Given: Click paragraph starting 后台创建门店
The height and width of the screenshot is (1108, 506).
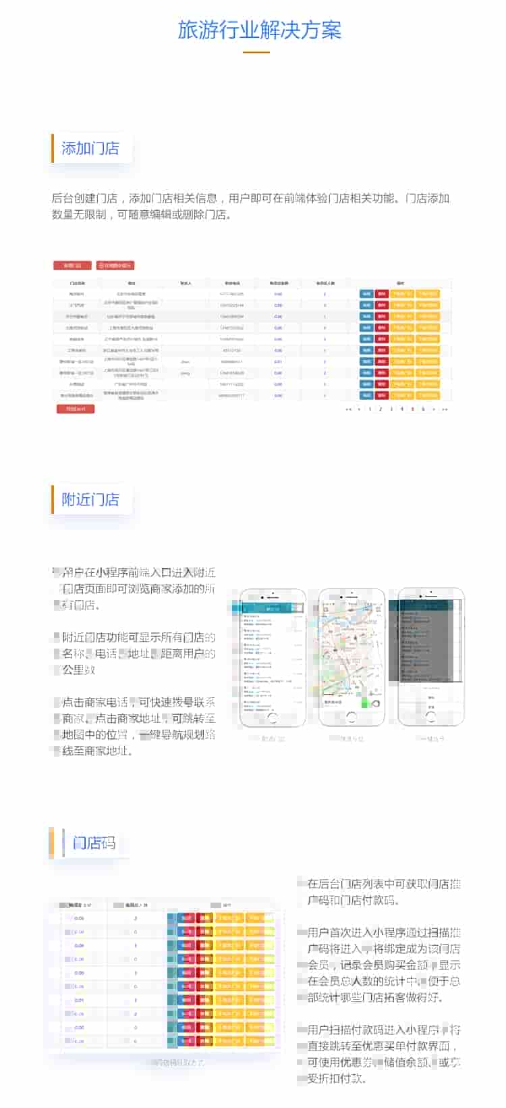Looking at the screenshot, I should (x=250, y=207).
